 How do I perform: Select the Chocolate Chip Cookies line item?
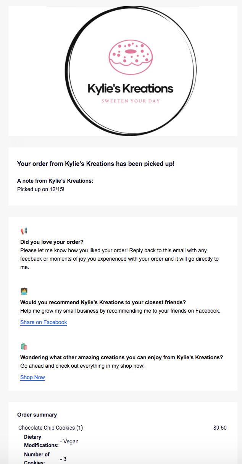coord(51,428)
